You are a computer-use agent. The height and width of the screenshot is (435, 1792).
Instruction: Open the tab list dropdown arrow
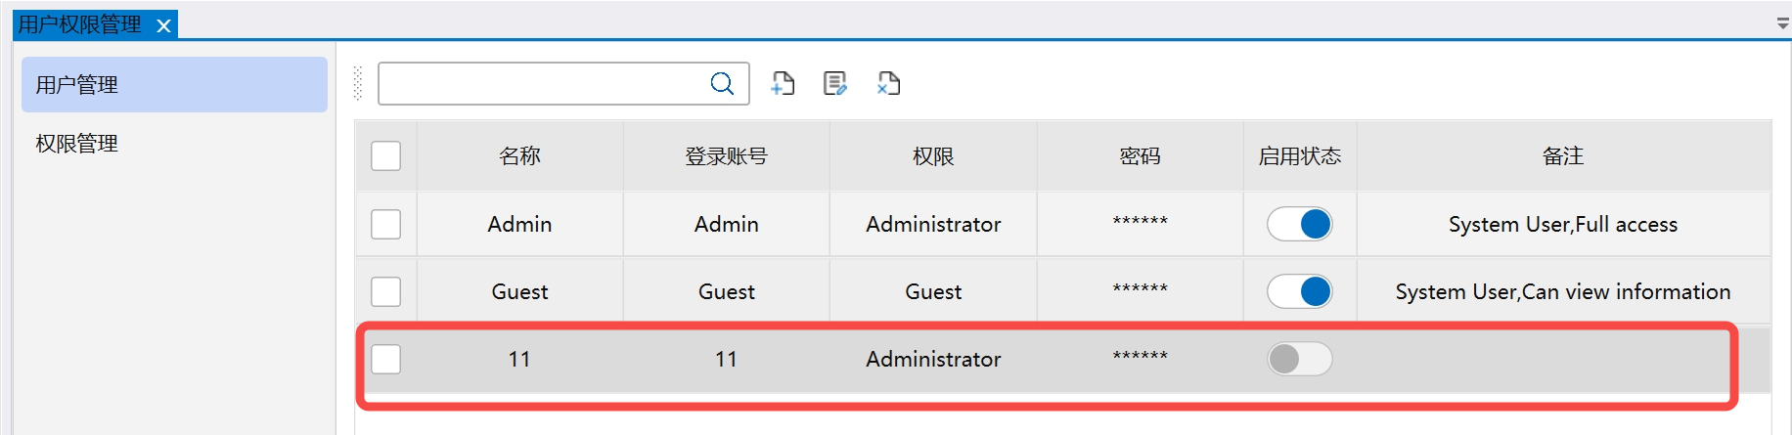1782,23
